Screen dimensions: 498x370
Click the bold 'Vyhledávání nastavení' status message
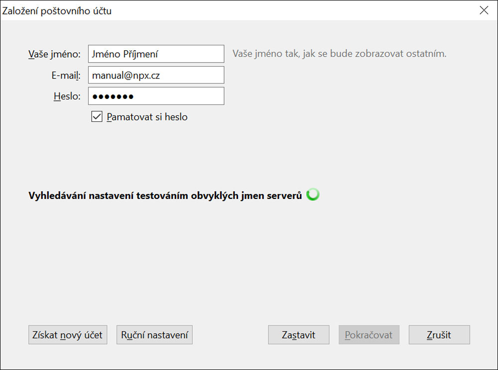click(165, 195)
